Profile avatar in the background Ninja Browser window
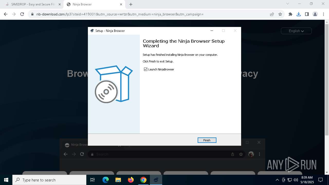329x185 pixels. coord(251,154)
